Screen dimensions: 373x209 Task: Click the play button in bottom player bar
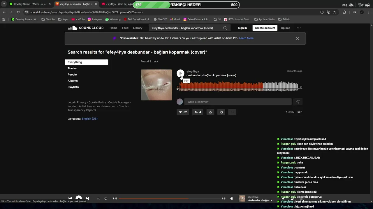coord(79,199)
